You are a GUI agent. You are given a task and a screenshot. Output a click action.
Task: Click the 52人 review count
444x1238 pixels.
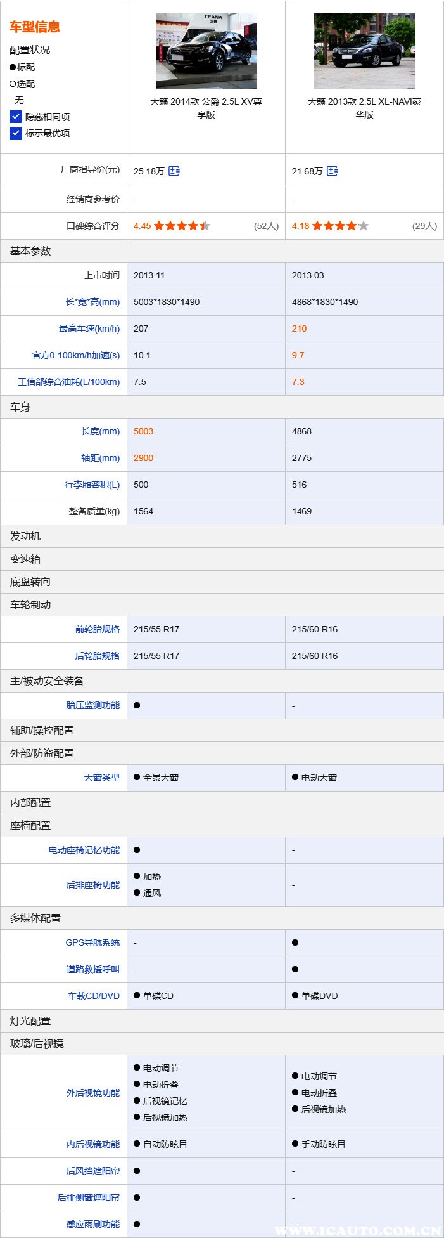266,226
